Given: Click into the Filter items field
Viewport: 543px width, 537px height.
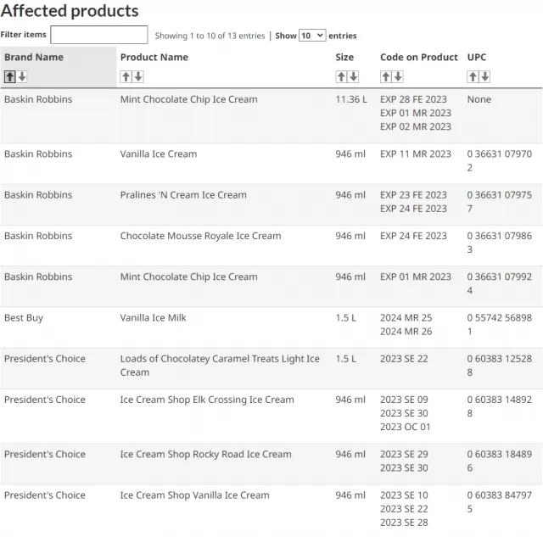Looking at the screenshot, I should tap(99, 35).
